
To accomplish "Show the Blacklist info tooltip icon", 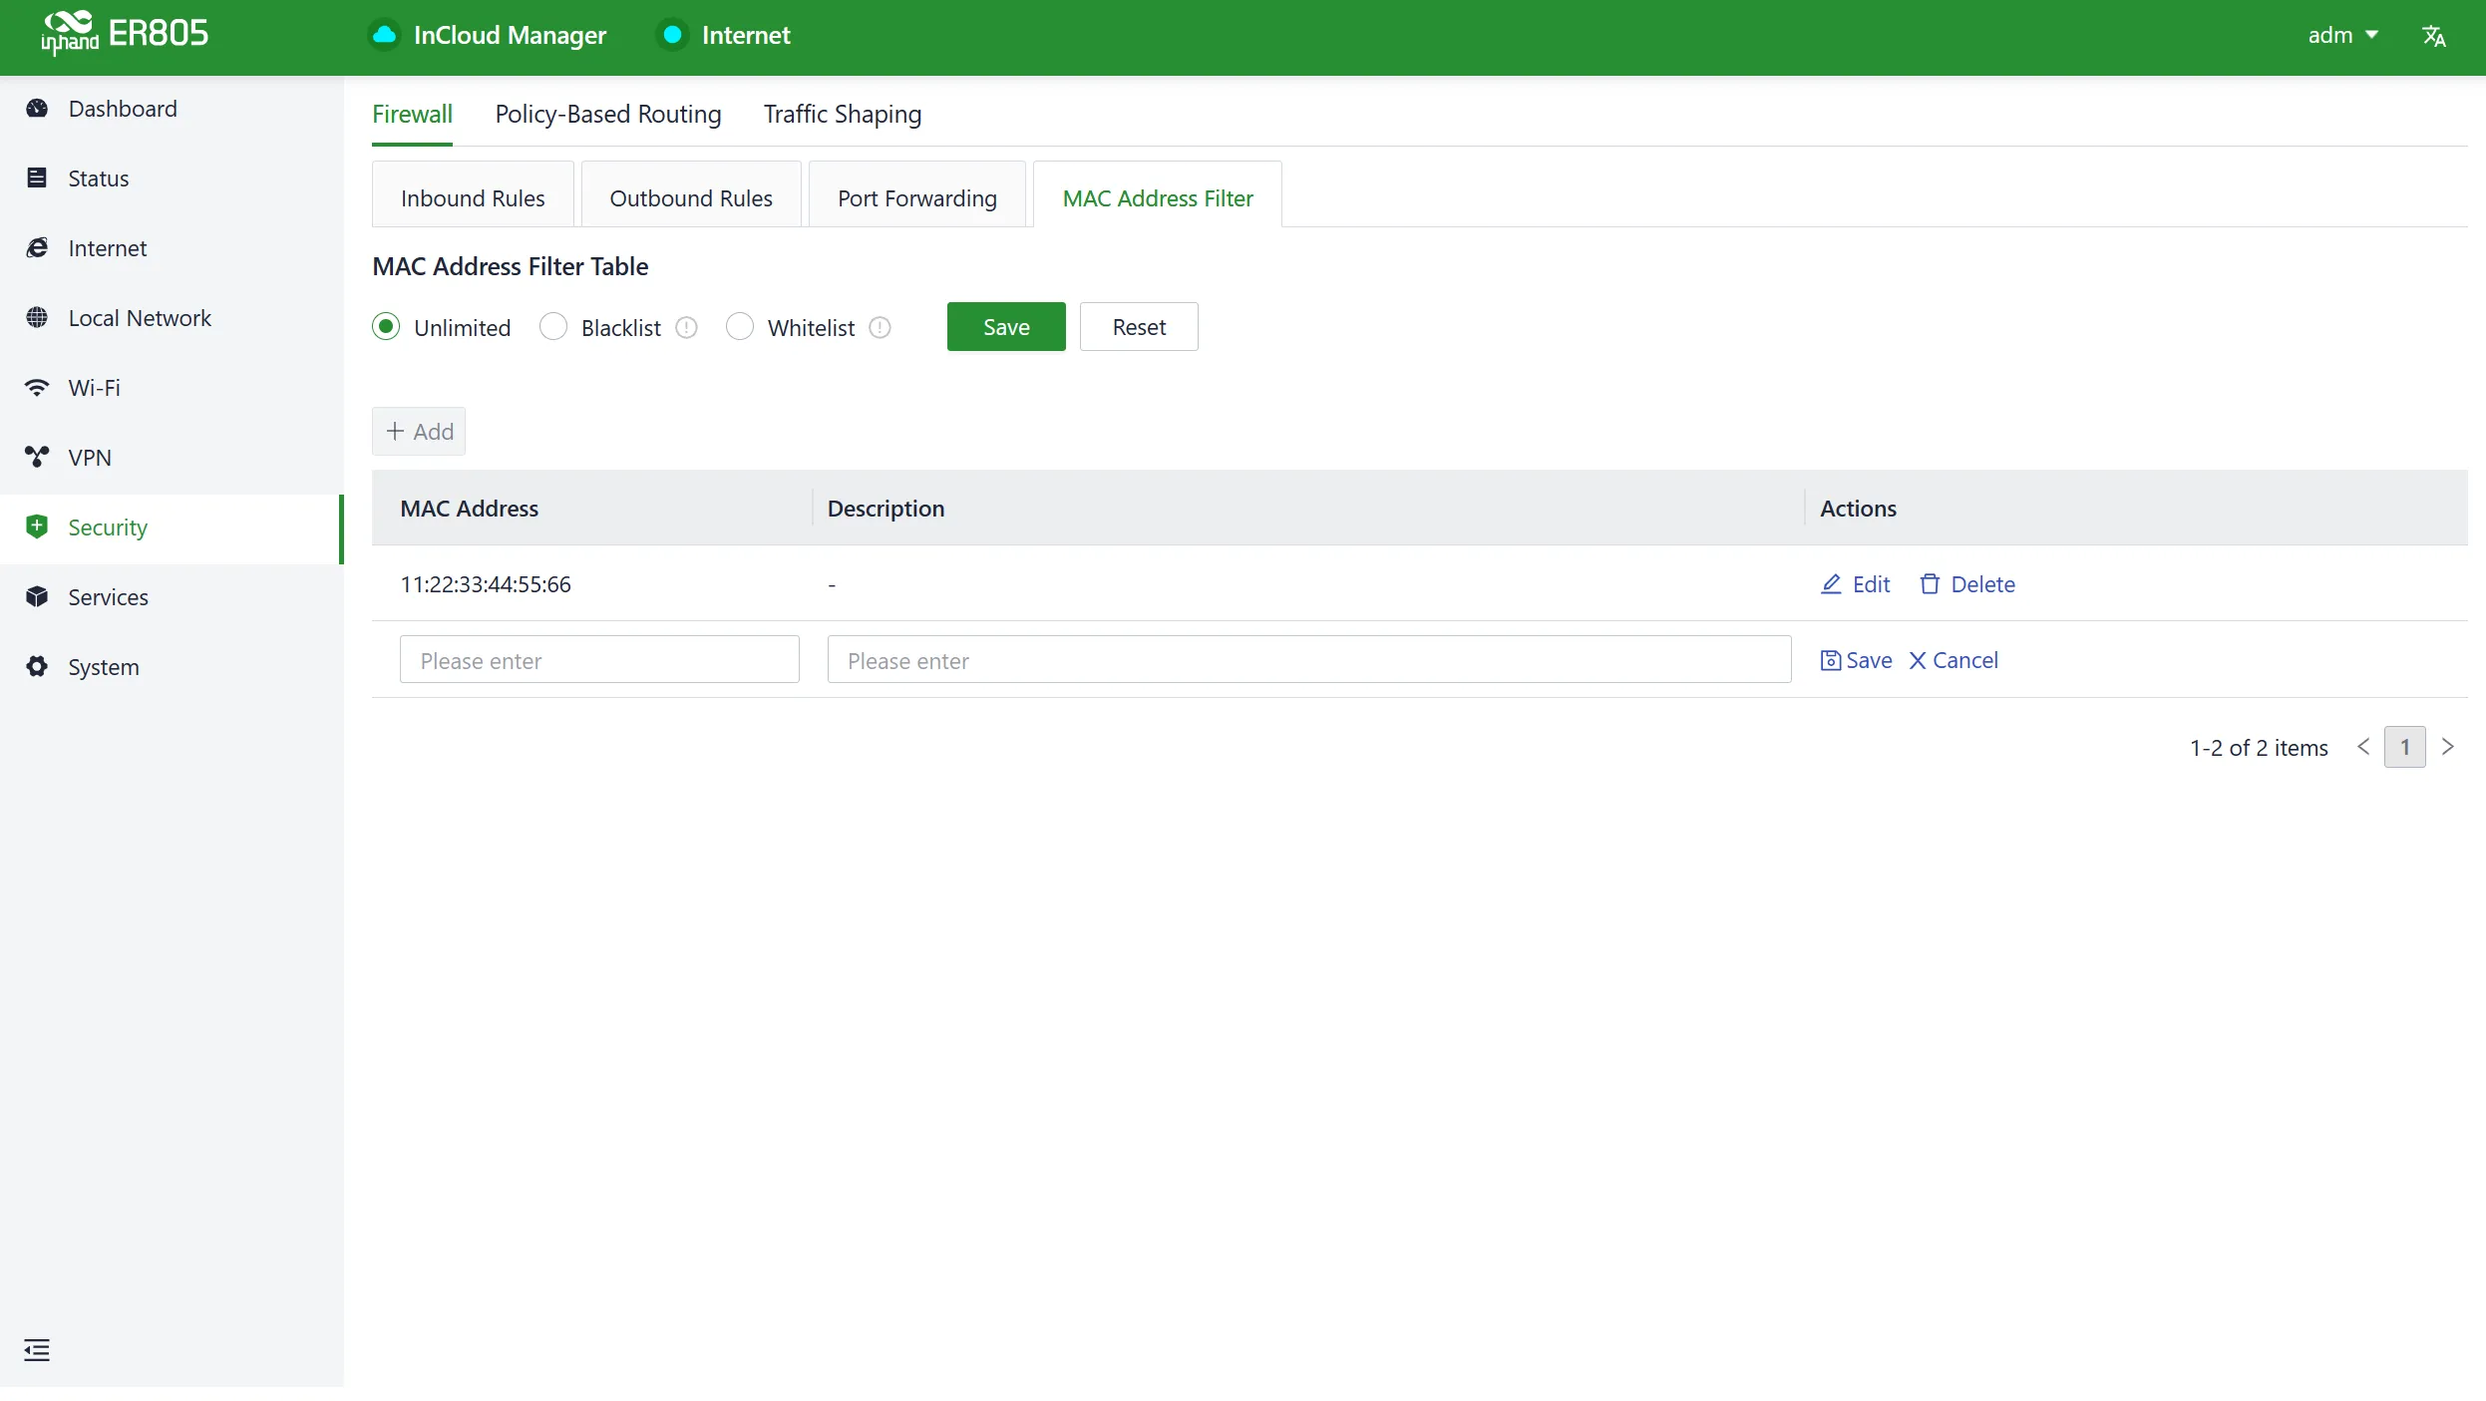I will pyautogui.click(x=686, y=328).
